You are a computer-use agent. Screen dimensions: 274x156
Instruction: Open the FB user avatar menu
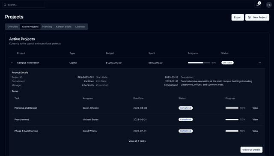pos(269,5)
